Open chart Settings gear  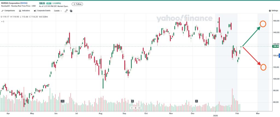tap(273, 11)
